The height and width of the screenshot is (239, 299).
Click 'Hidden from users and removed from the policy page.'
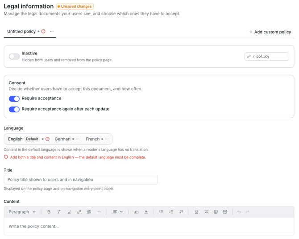pyautogui.click(x=67, y=60)
